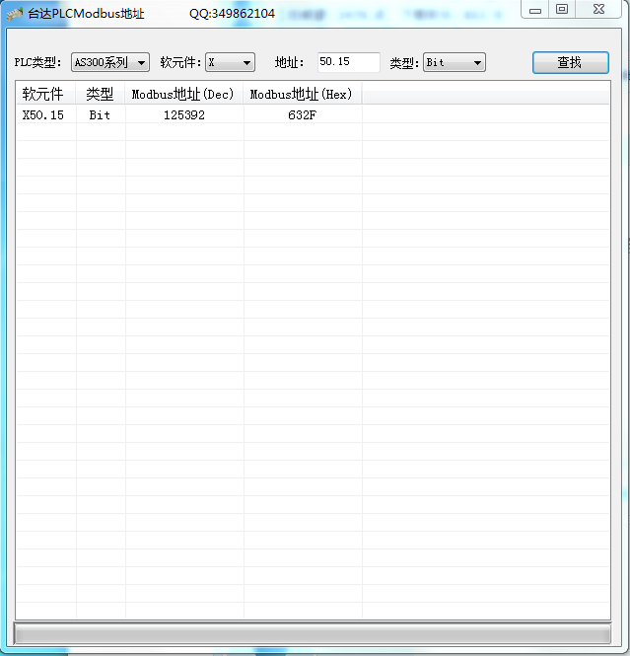Open the PLC类型 dropdown showing AS300系列
The width and height of the screenshot is (630, 656).
(109, 62)
